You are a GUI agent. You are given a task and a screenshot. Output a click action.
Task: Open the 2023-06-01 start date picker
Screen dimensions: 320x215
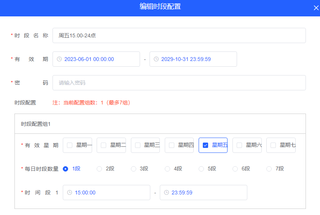[x=99, y=59]
